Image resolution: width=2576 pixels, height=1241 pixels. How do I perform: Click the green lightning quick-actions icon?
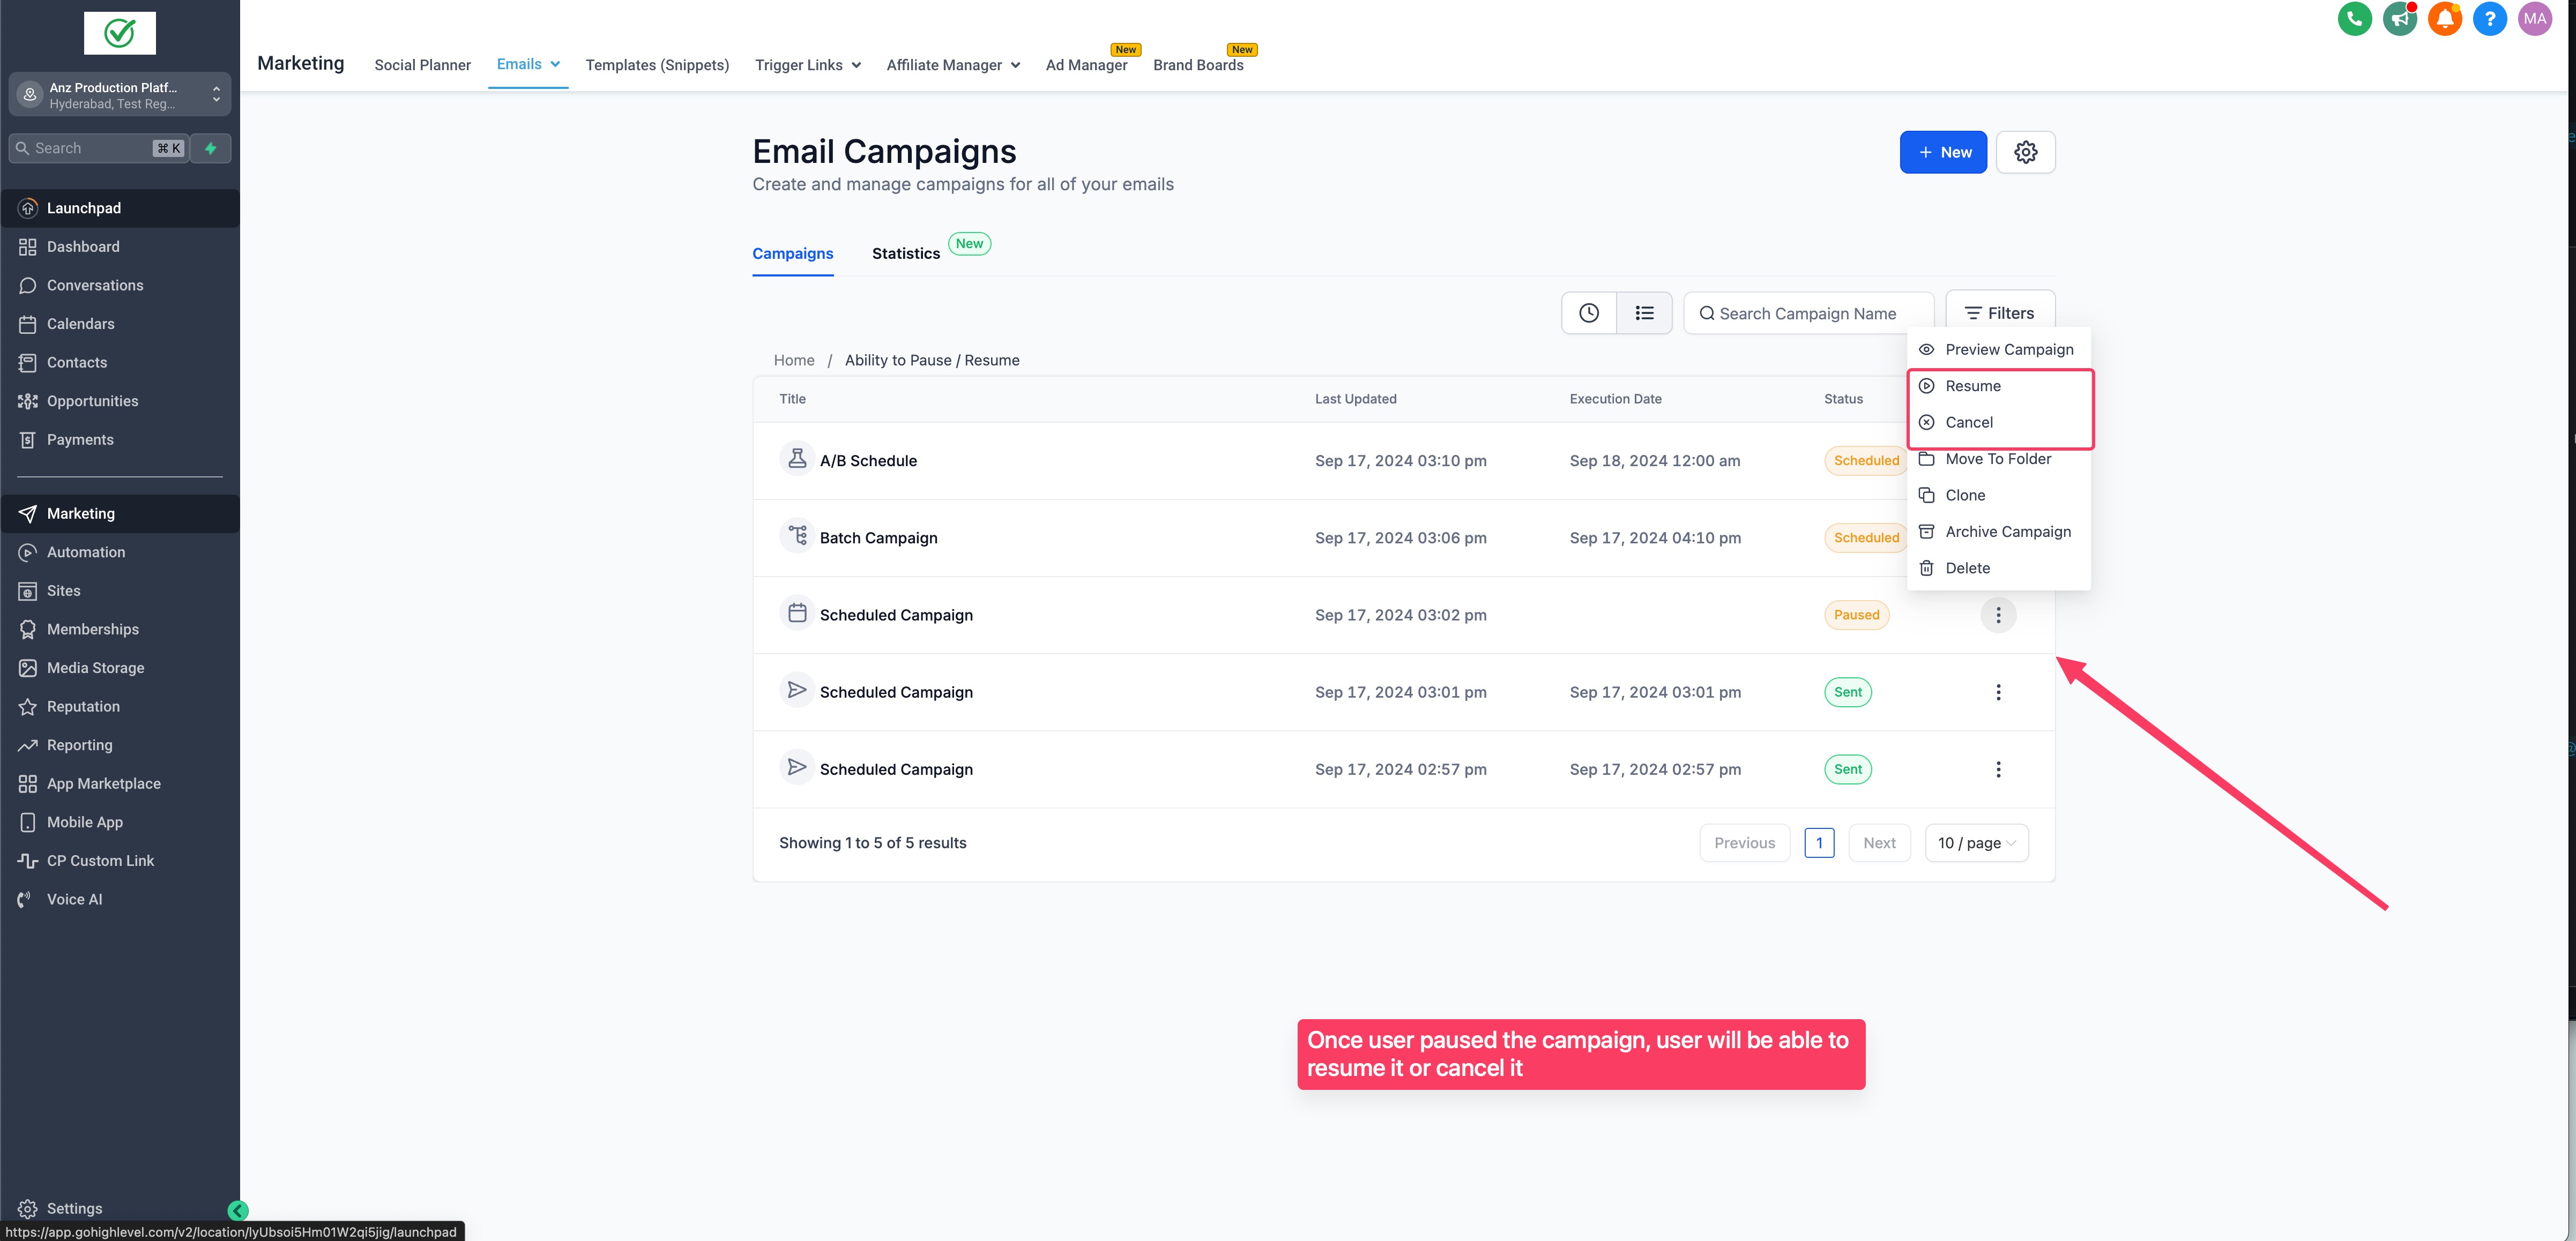[211, 148]
